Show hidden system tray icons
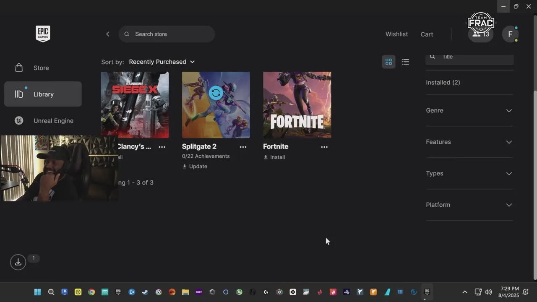Image resolution: width=537 pixels, height=302 pixels. pos(464,292)
